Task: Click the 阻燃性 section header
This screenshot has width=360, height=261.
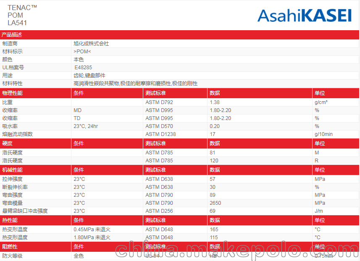Action: [x=10, y=247]
